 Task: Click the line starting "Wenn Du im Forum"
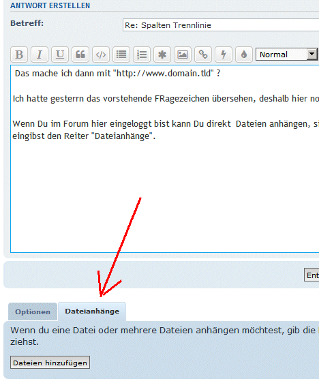click(x=166, y=124)
